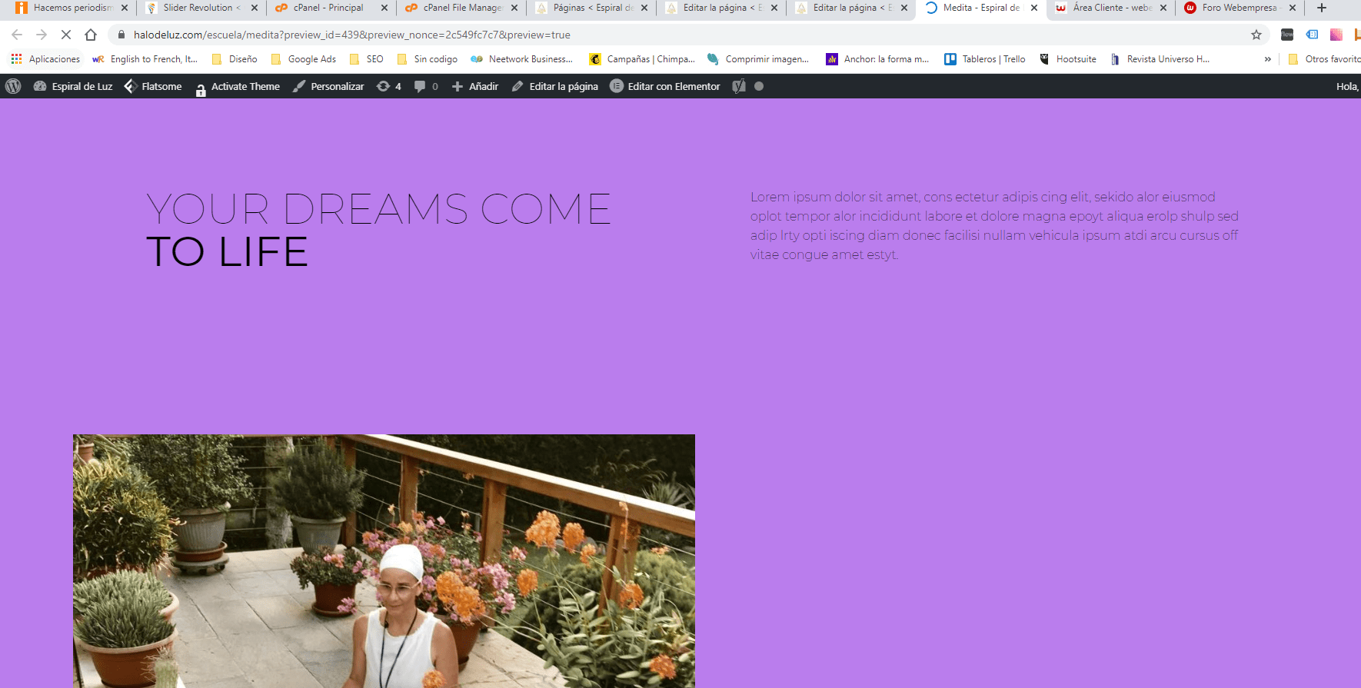
Task: Open Revista Universo bookmark
Action: click(1160, 59)
